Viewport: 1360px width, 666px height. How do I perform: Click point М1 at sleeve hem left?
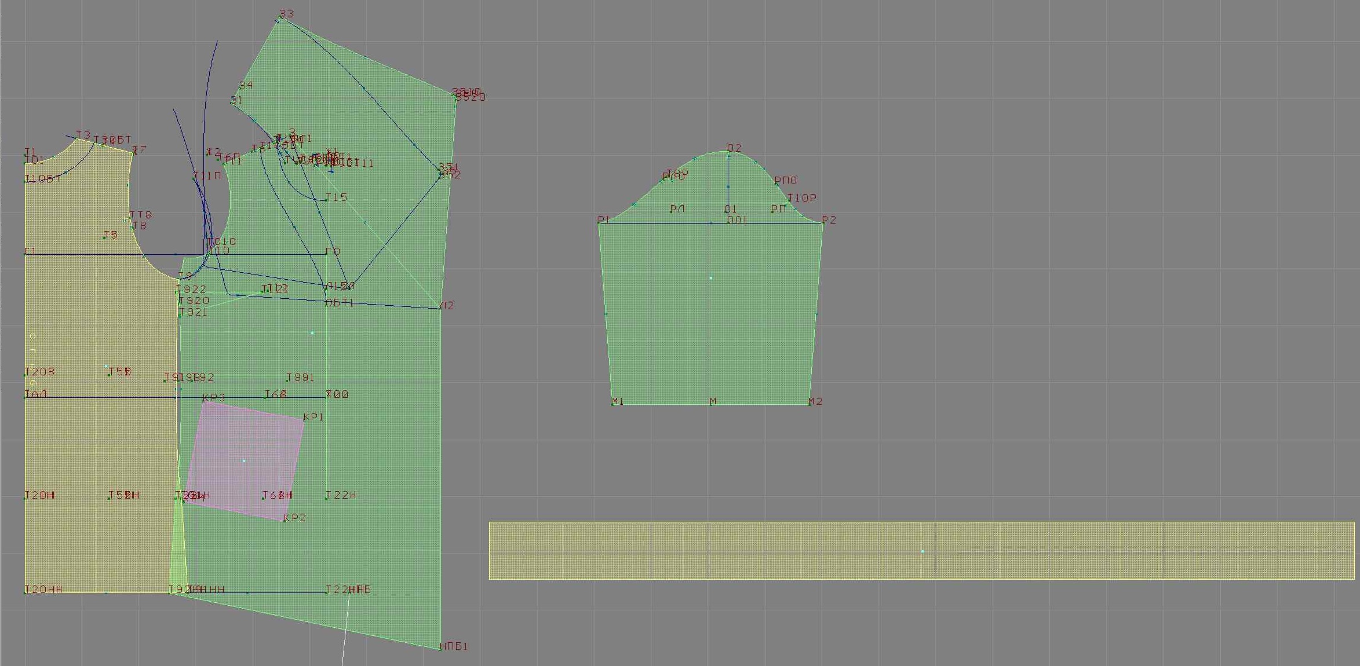tap(612, 404)
